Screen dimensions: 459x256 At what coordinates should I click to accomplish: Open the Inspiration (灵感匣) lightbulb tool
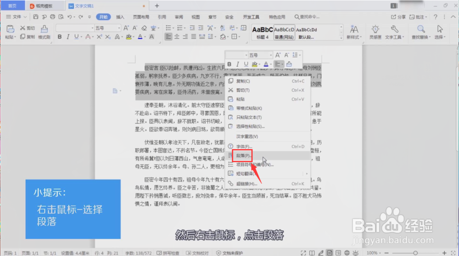click(375, 32)
